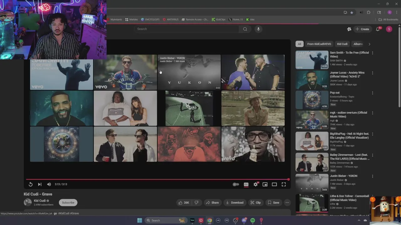Image resolution: width=401 pixels, height=225 pixels.
Task: Open the Chrome extensions puzzle icon
Action: tap(369, 12)
